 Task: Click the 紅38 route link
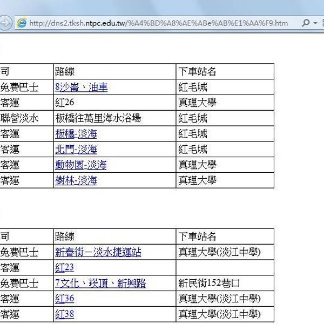(64, 314)
